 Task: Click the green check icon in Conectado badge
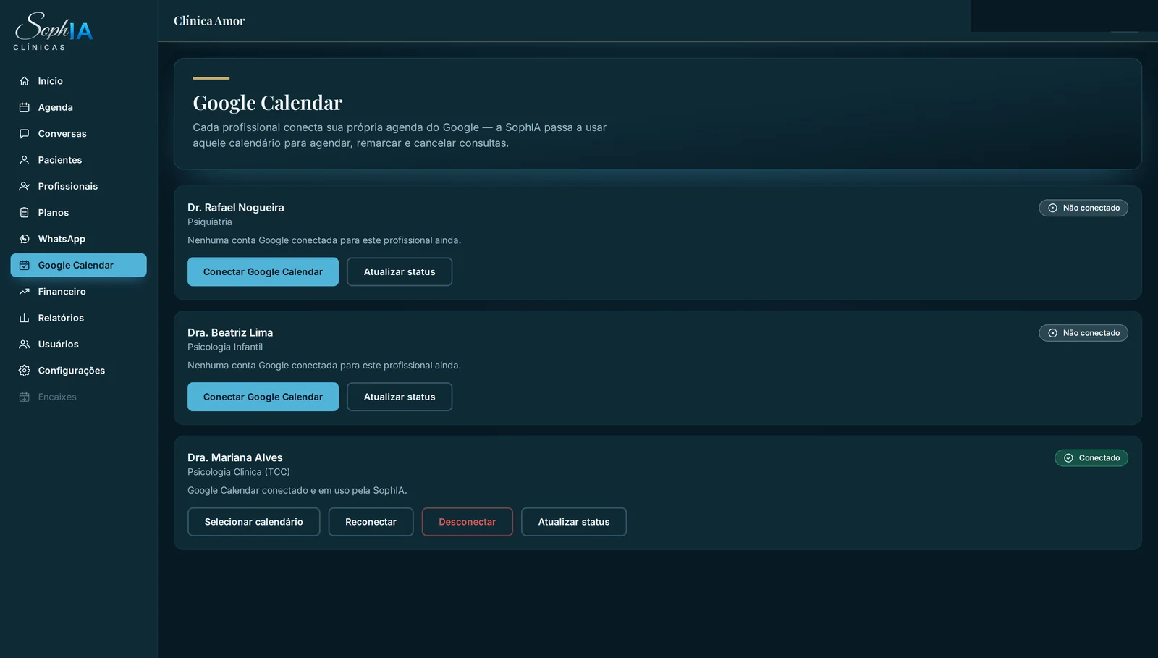pyautogui.click(x=1068, y=458)
